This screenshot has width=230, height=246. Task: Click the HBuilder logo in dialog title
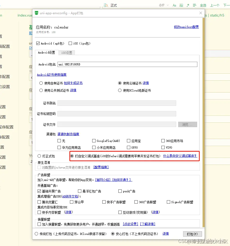[x=37, y=13]
